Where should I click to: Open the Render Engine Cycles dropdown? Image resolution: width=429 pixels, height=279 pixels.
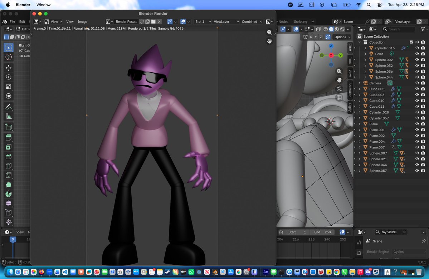[409, 252]
